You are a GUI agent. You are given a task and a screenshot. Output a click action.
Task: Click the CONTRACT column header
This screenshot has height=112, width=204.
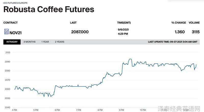coord(10,23)
